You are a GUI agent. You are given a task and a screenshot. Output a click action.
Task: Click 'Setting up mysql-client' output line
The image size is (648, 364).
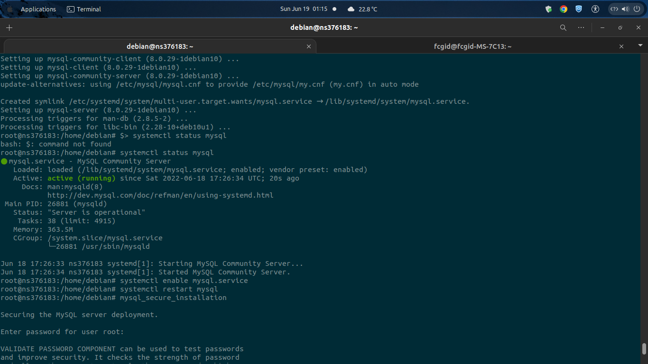tap(99, 67)
